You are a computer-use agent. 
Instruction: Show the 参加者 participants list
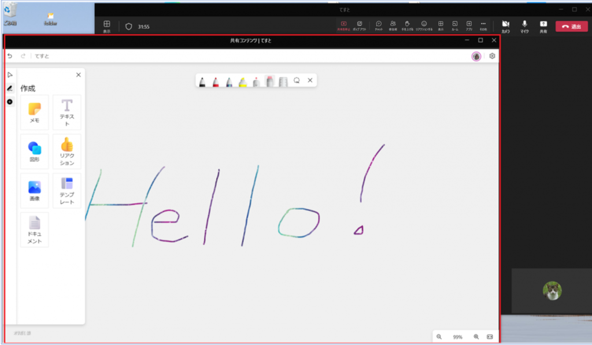pyautogui.click(x=393, y=25)
